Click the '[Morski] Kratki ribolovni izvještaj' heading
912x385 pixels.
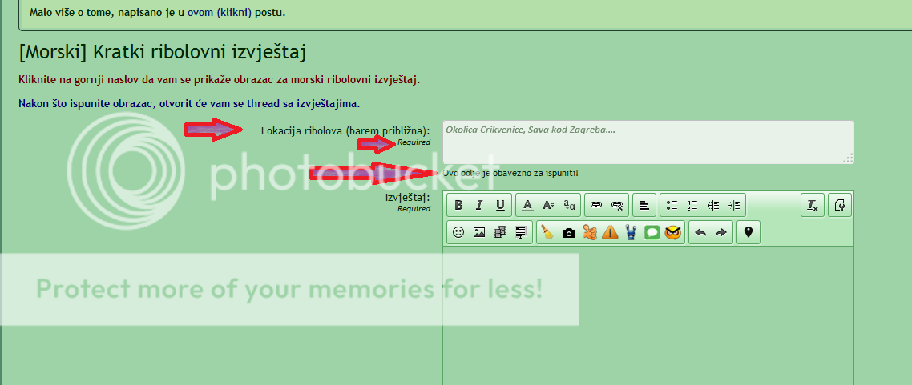click(x=162, y=52)
